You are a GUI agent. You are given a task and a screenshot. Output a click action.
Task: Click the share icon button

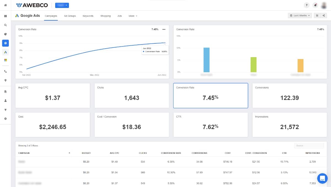[324, 16]
